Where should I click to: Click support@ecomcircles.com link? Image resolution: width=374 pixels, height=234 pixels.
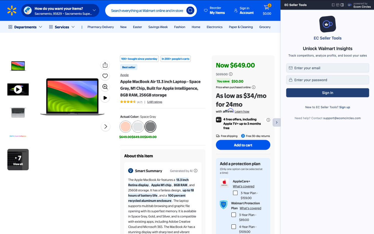pyautogui.click(x=342, y=118)
